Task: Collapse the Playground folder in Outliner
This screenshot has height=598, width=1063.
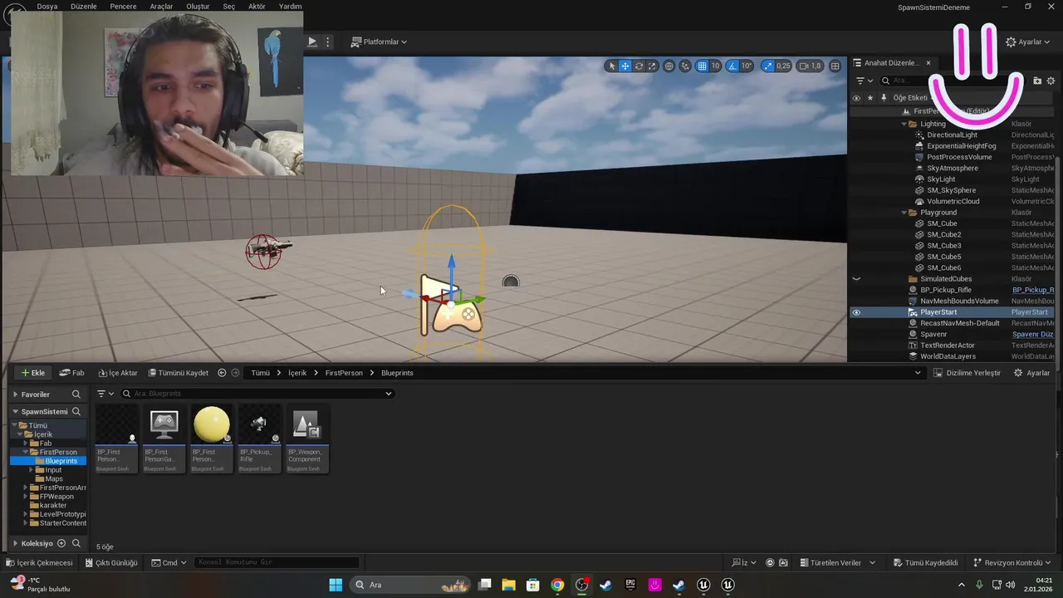Action: click(904, 213)
